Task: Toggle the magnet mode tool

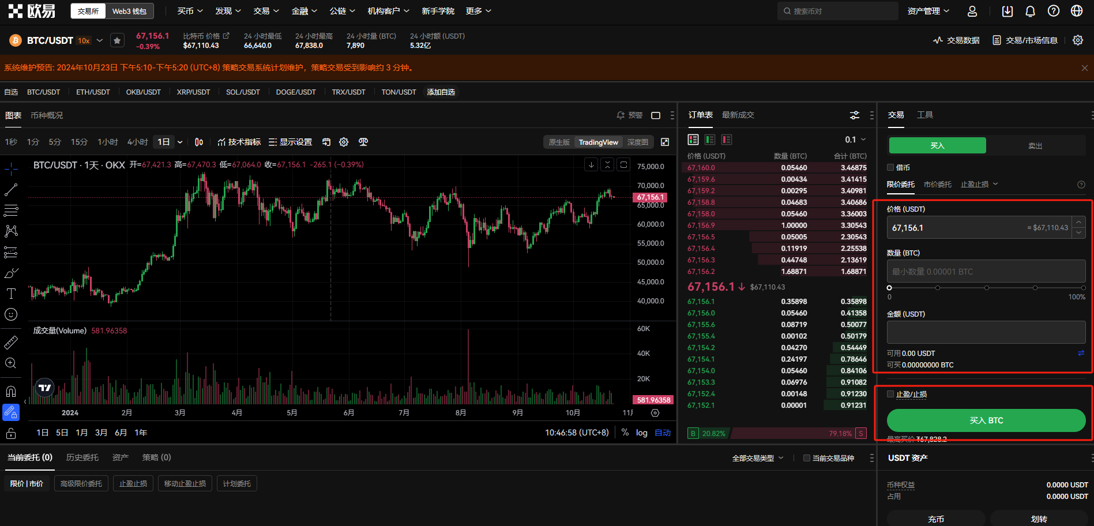Action: click(11, 392)
